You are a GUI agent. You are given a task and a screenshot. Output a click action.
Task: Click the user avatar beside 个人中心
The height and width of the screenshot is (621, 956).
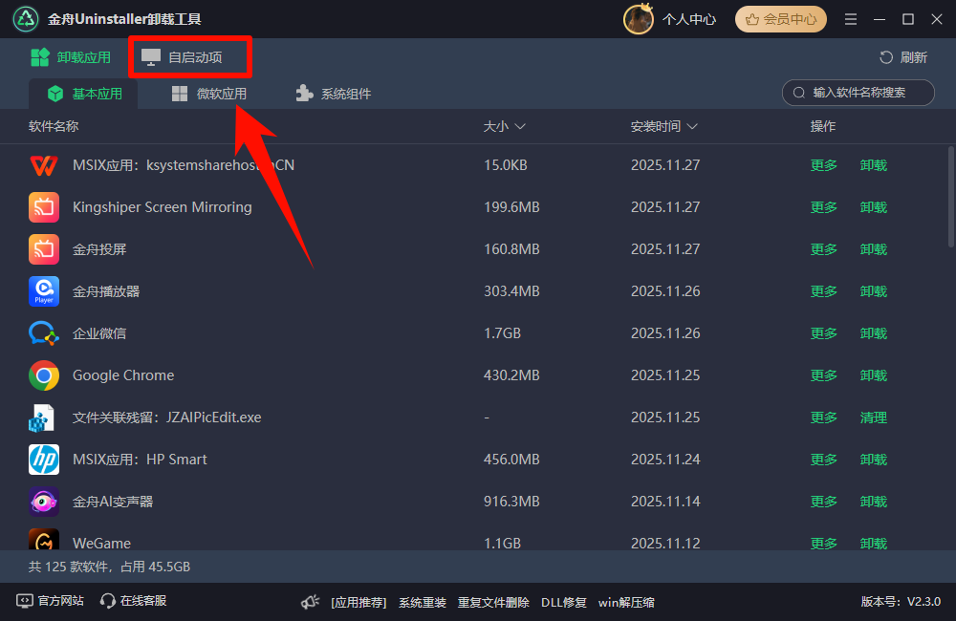(x=638, y=19)
